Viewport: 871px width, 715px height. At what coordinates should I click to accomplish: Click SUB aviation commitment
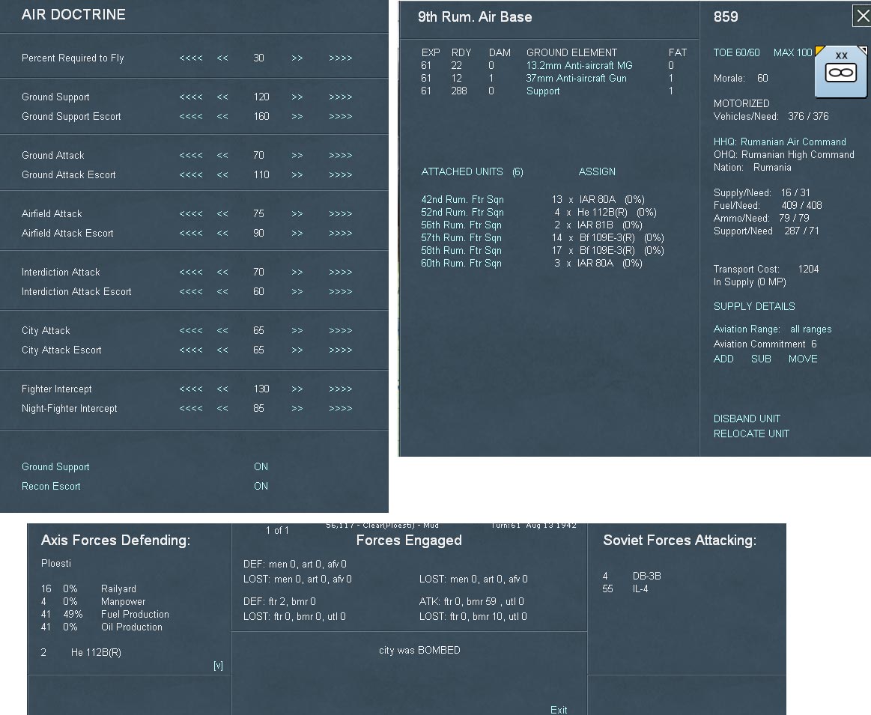(x=761, y=359)
